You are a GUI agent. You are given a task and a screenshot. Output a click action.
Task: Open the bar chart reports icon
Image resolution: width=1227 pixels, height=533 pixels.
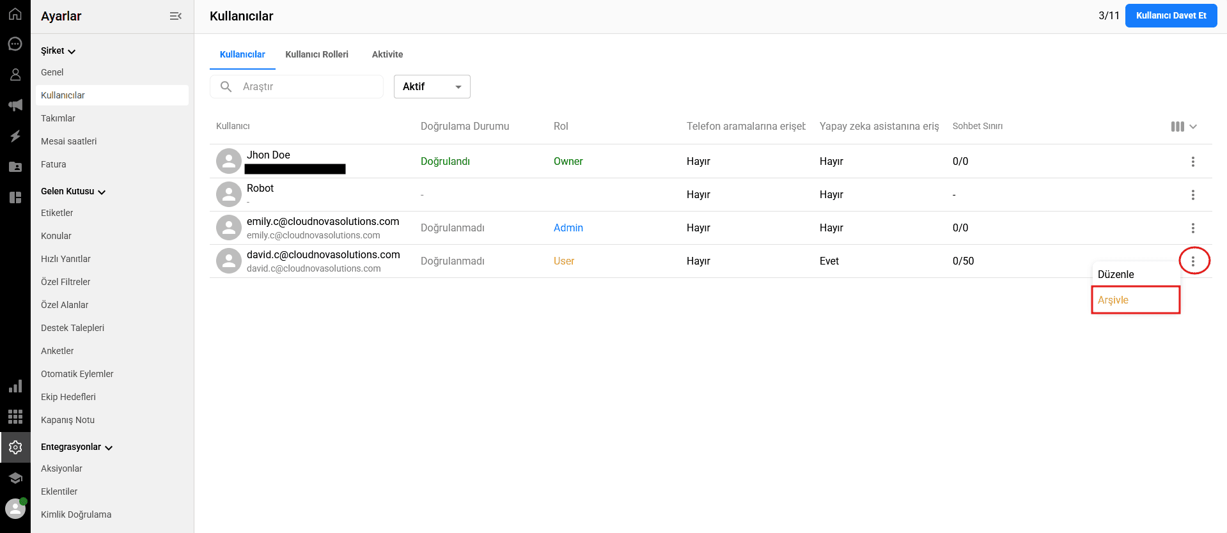click(x=15, y=386)
